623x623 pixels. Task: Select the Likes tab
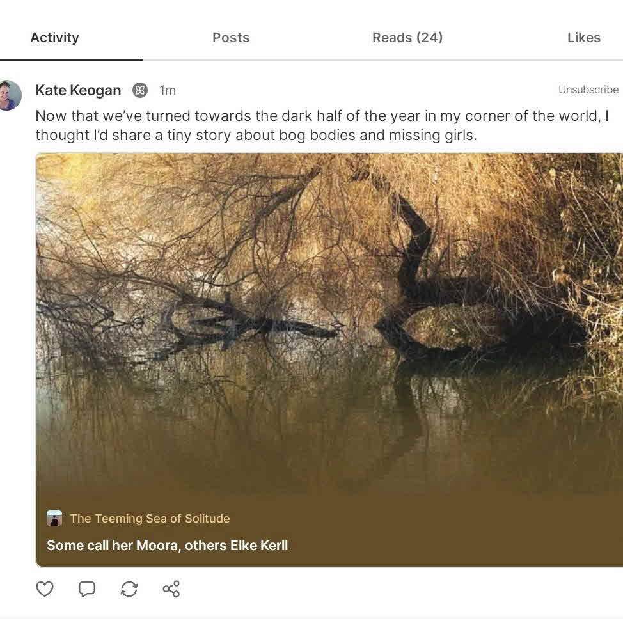click(583, 38)
